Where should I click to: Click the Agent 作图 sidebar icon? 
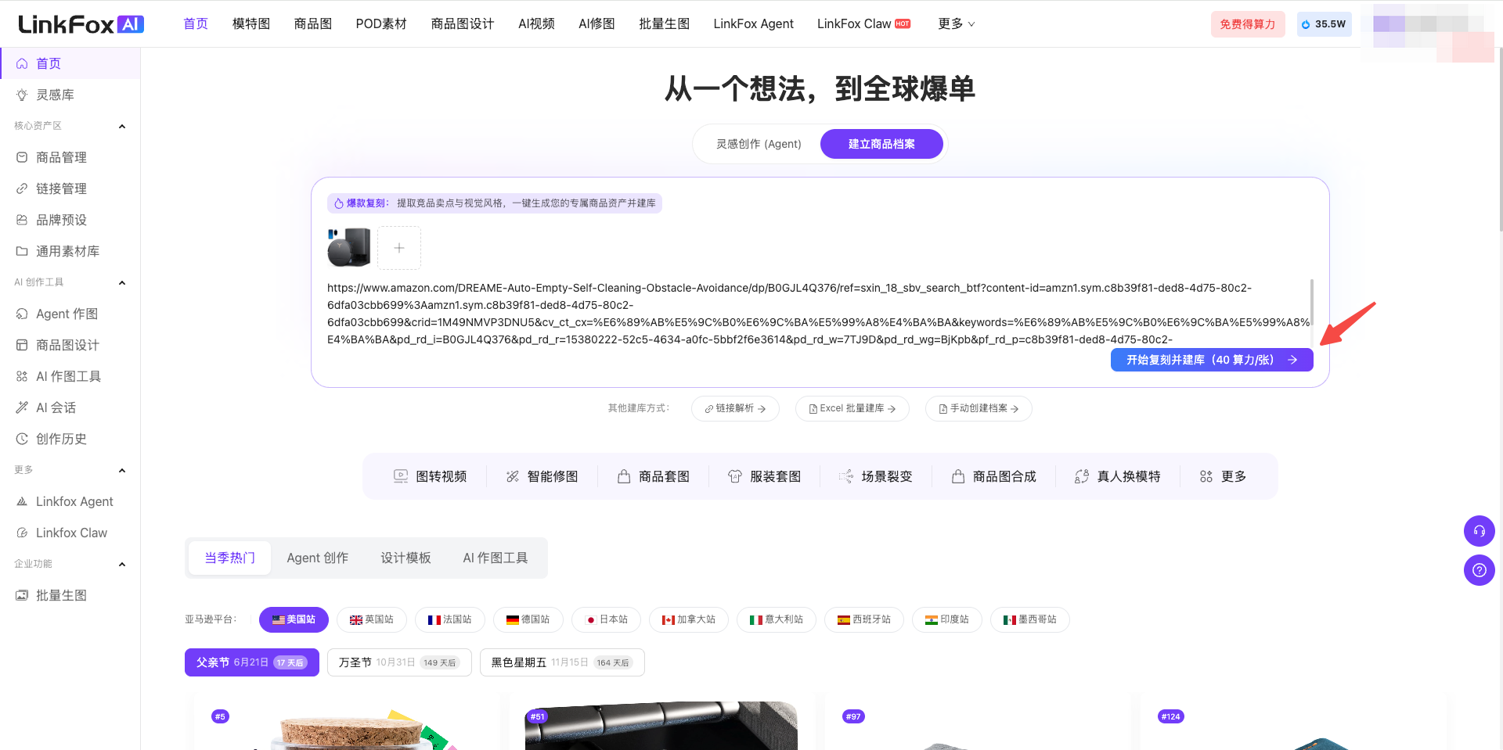(x=22, y=314)
